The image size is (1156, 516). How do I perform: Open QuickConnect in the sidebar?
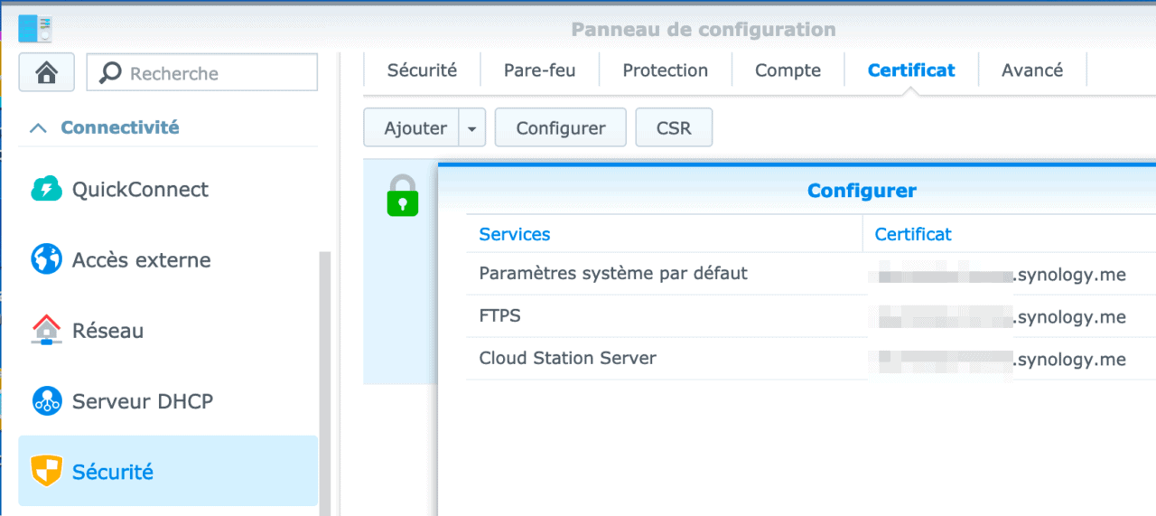pos(168,189)
